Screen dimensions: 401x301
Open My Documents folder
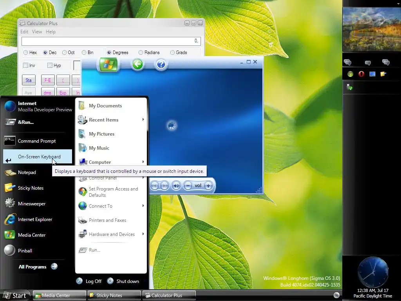(x=111, y=106)
